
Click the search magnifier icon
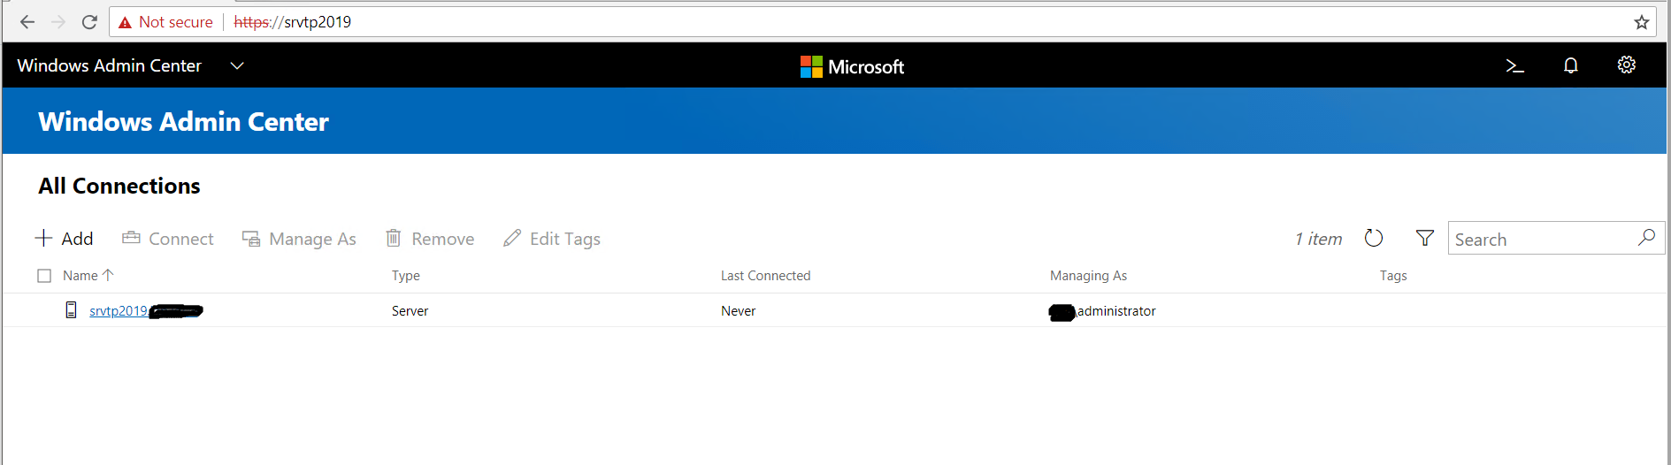click(1646, 238)
